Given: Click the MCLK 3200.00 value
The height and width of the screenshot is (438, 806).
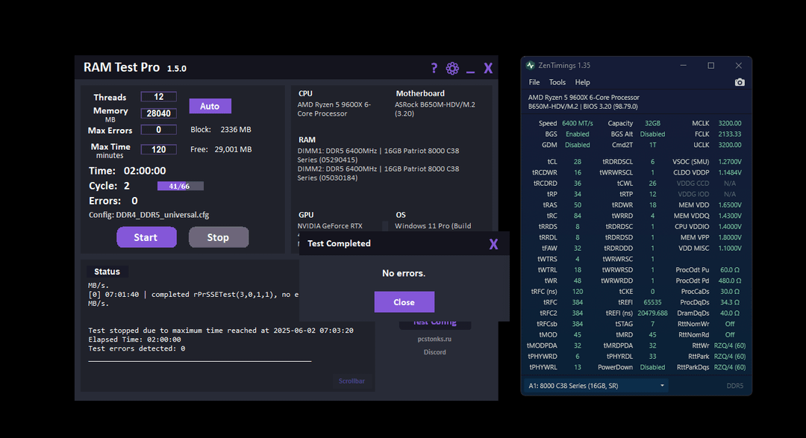Looking at the screenshot, I should coord(729,123).
